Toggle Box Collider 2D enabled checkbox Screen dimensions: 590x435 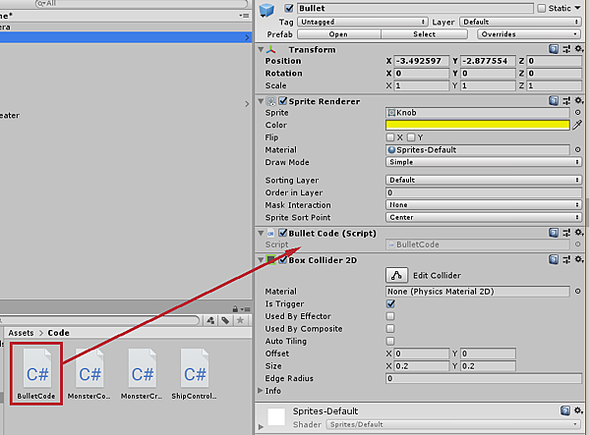tap(283, 259)
